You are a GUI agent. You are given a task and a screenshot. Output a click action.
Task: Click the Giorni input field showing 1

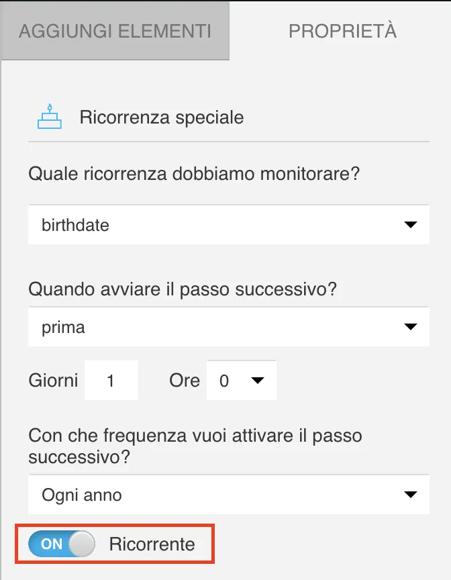111,380
